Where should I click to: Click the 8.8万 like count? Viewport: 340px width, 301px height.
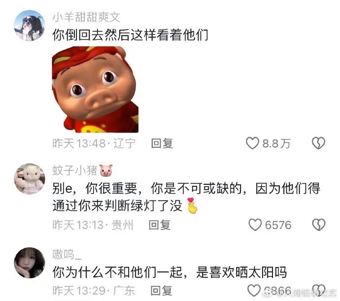coord(276,143)
